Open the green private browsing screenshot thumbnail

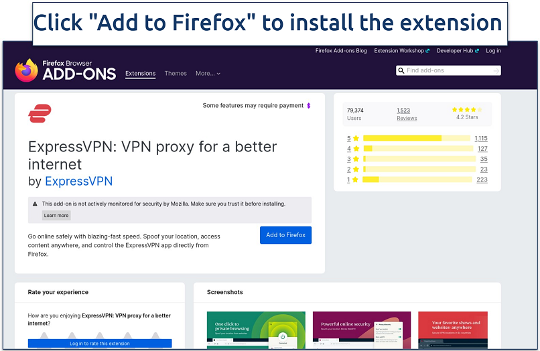pyautogui.click(x=256, y=330)
